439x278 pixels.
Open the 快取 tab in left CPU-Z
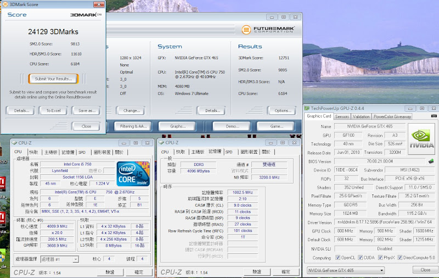[x=33, y=152]
